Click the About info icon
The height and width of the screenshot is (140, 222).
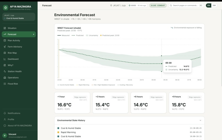(x=5, y=126)
